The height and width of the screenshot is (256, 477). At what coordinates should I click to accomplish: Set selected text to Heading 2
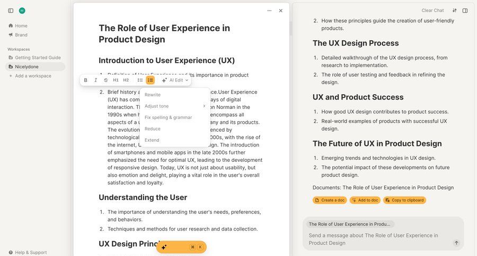coord(126,80)
